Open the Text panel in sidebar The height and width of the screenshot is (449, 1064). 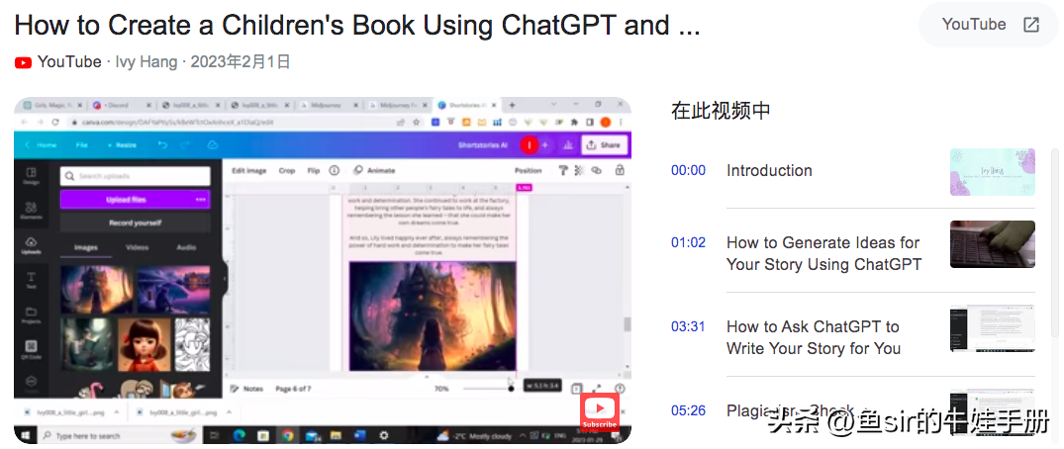[32, 281]
